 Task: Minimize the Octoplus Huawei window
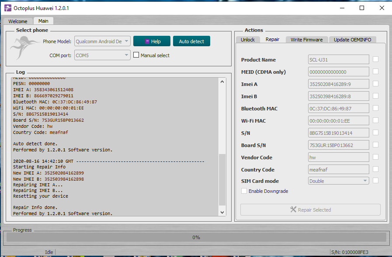[x=342, y=8]
